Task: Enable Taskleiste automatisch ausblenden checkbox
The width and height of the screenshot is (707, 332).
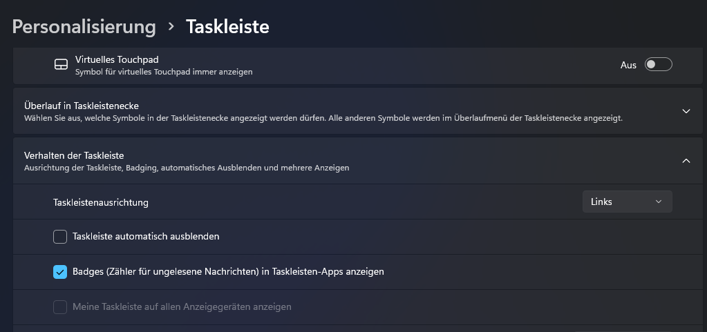Action: pos(60,237)
